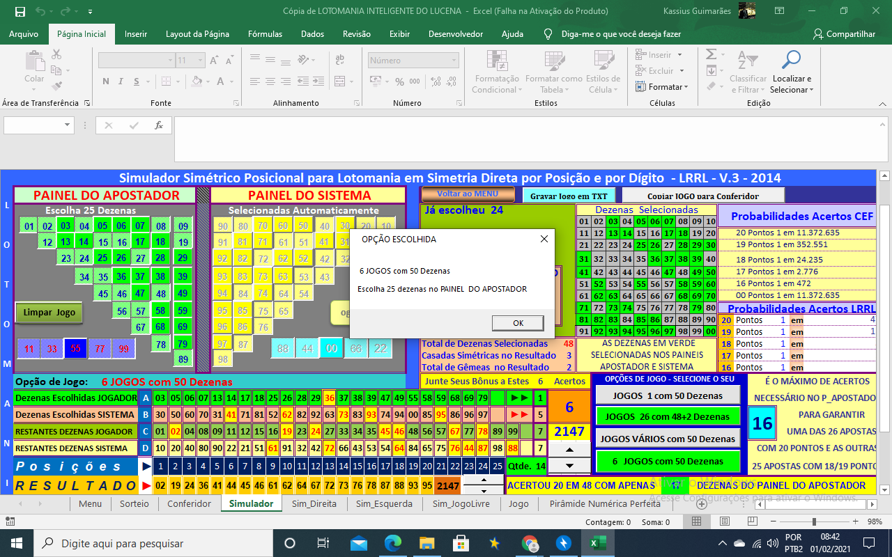892x557 pixels.
Task: Toggle Bold (N) formatting
Action: click(x=106, y=81)
